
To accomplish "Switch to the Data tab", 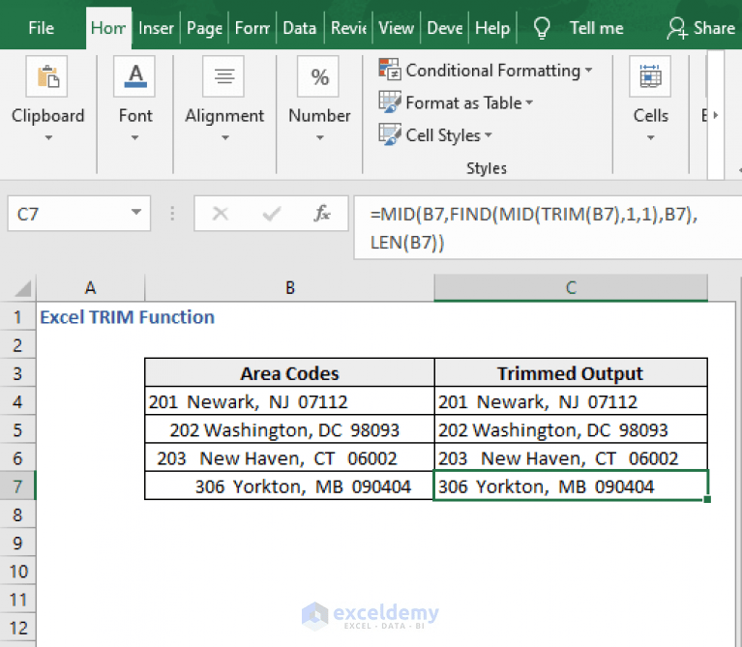I will pos(300,28).
